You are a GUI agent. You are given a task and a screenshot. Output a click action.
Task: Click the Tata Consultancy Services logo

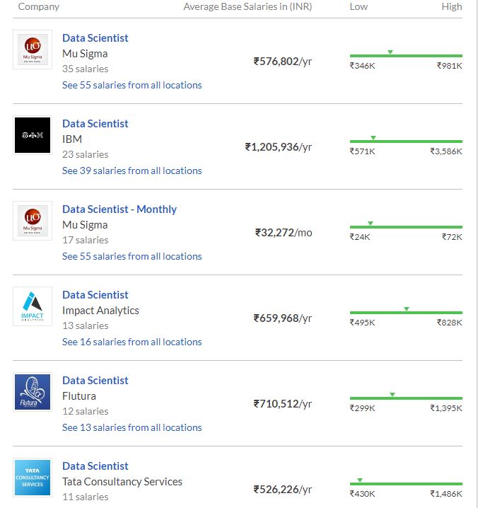coord(33,478)
